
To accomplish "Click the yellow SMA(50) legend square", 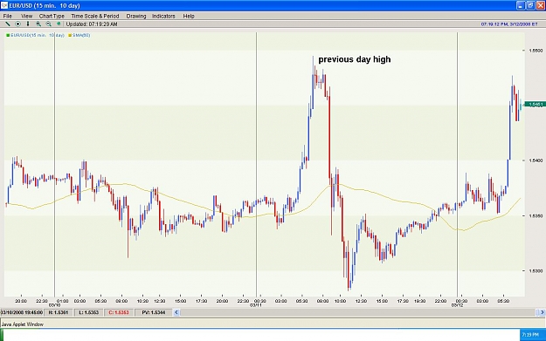I will point(70,35).
